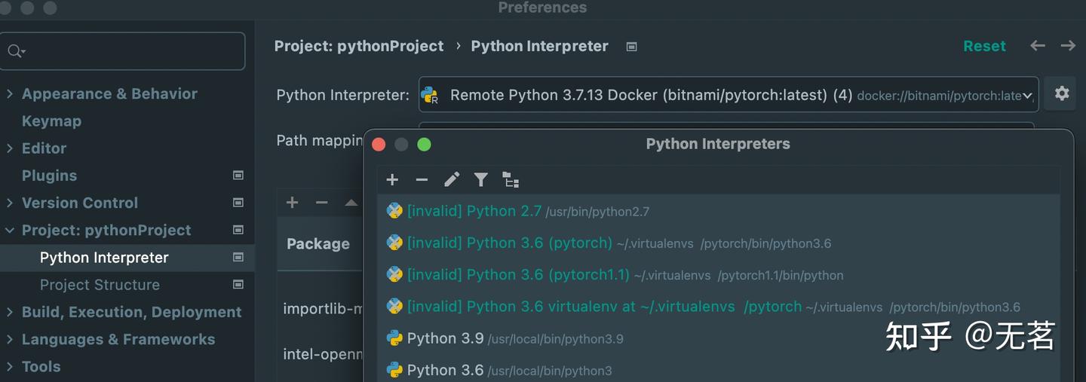Click the uninstall package minus icon above the package table
Image resolution: width=1086 pixels, height=382 pixels.
pyautogui.click(x=322, y=202)
